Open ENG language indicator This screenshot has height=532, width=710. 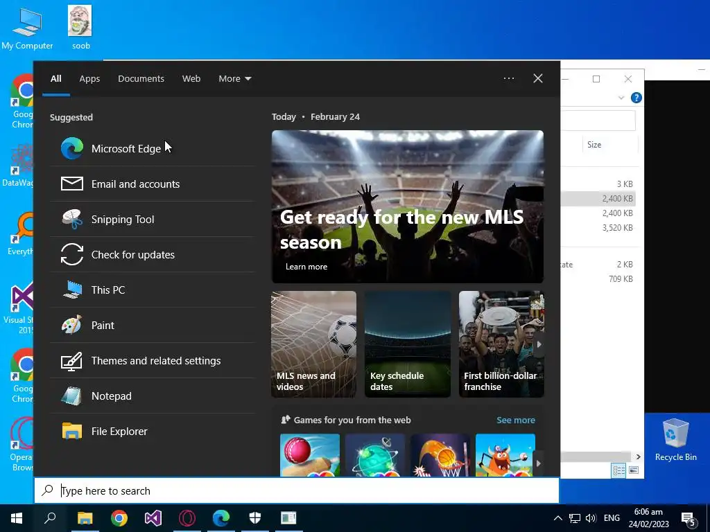click(x=612, y=518)
